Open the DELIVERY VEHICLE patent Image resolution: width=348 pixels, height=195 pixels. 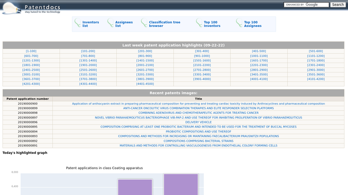pos(198,122)
